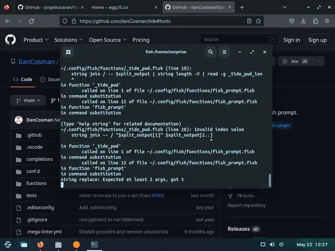Open IlanCosman owner profile link
Image resolution: width=335 pixels, height=251 pixels.
tap(37, 62)
